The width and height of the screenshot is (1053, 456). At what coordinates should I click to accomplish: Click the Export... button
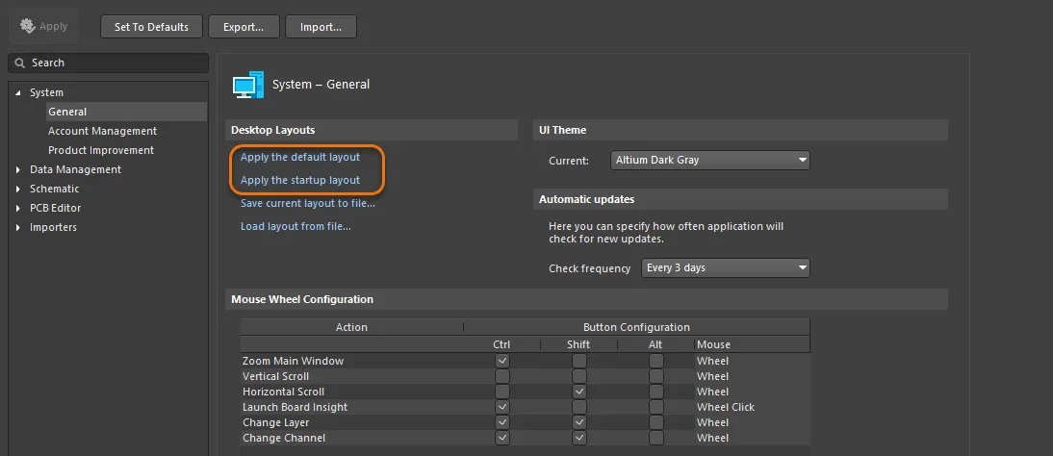click(244, 27)
